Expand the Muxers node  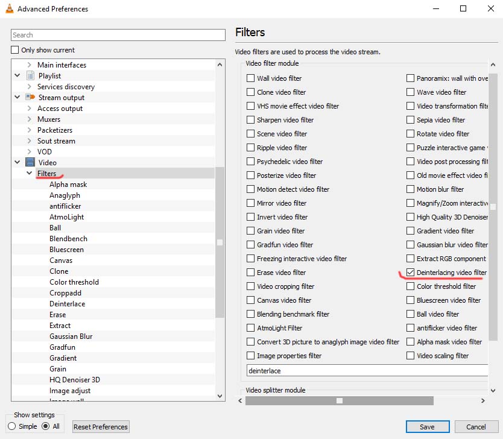pos(29,119)
